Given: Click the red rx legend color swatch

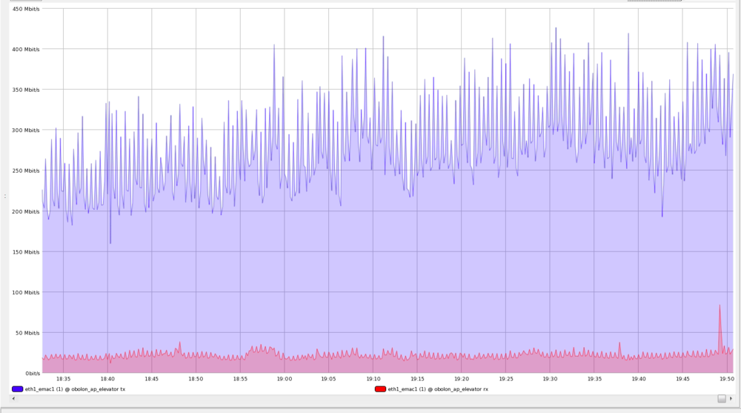Looking at the screenshot, I should 380,389.
